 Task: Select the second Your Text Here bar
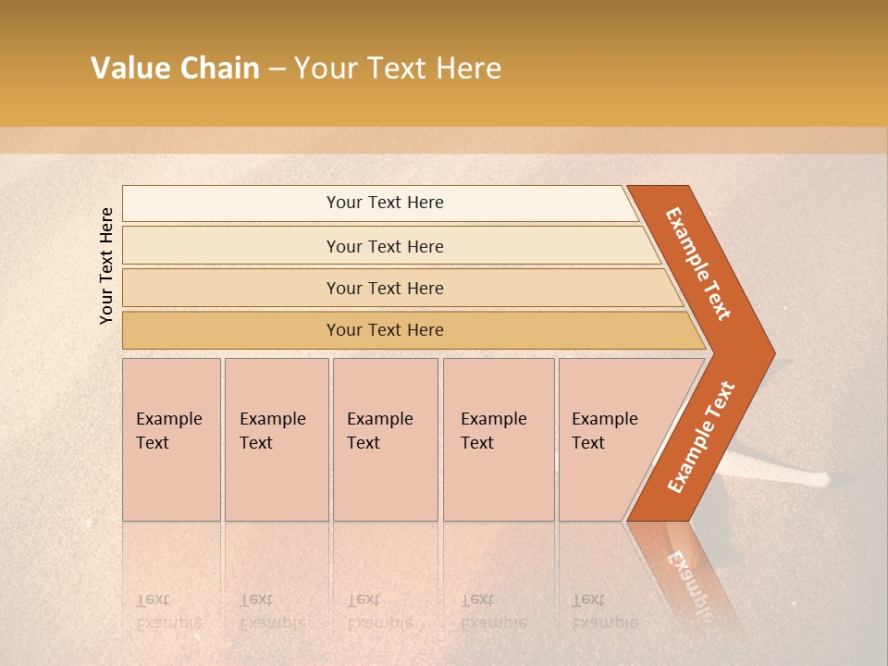[x=384, y=246]
